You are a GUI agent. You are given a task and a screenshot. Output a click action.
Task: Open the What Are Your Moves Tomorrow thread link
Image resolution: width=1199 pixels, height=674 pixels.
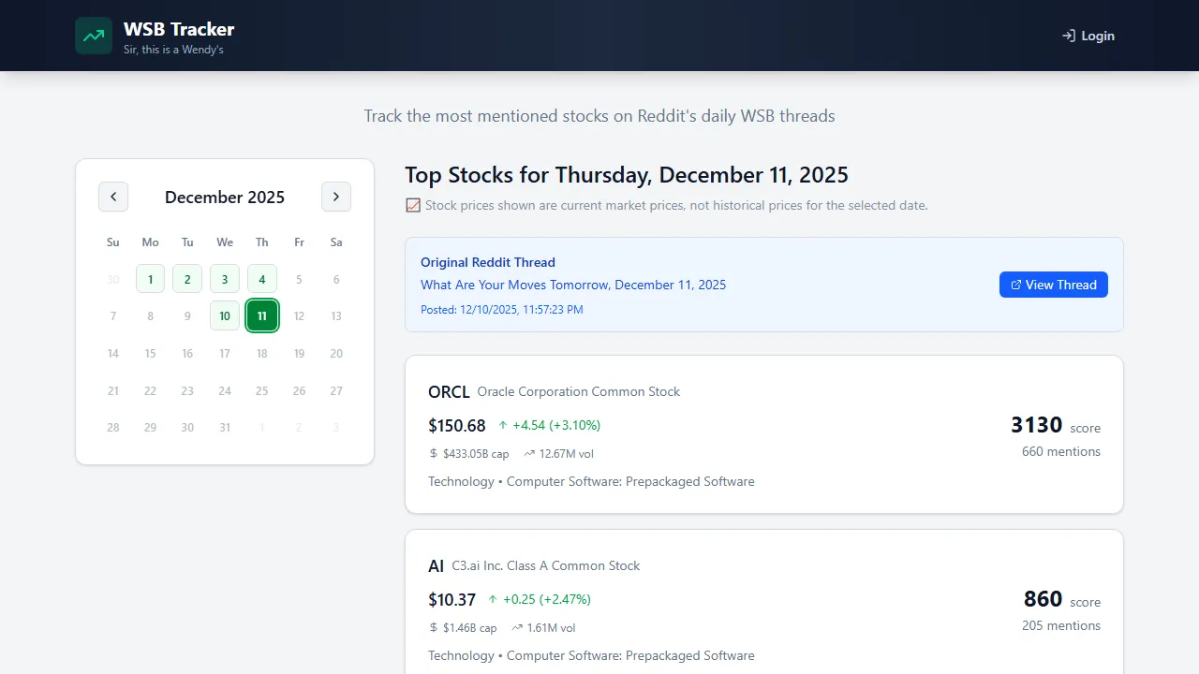point(573,285)
